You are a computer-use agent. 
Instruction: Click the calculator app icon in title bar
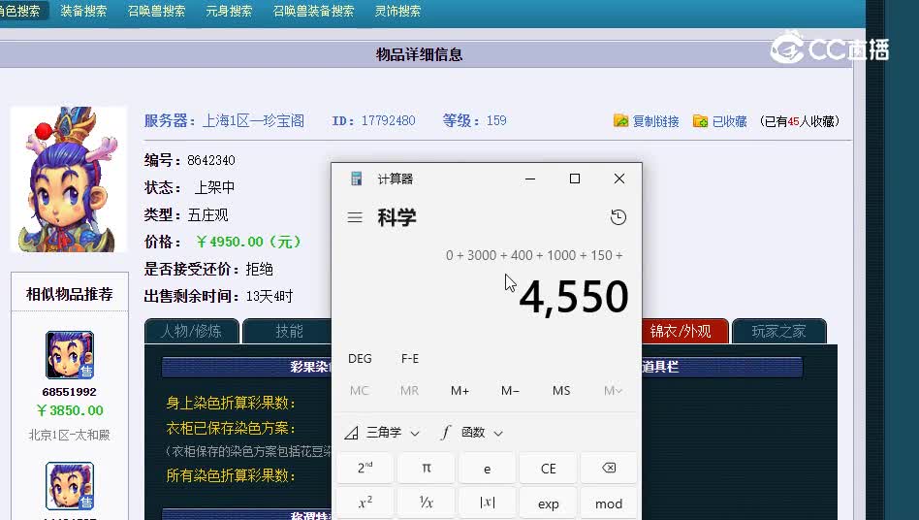point(357,179)
